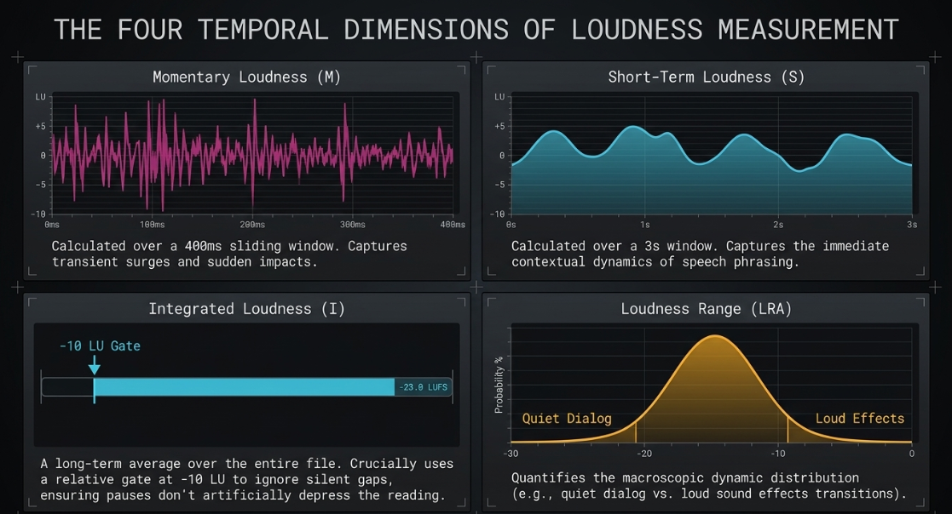Image resolution: width=952 pixels, height=514 pixels.
Task: Click the "Probability %" axis label
Action: 499,385
